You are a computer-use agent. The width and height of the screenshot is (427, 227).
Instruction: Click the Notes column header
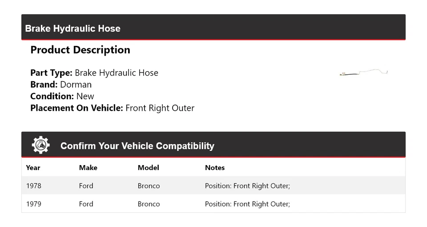pos(214,168)
